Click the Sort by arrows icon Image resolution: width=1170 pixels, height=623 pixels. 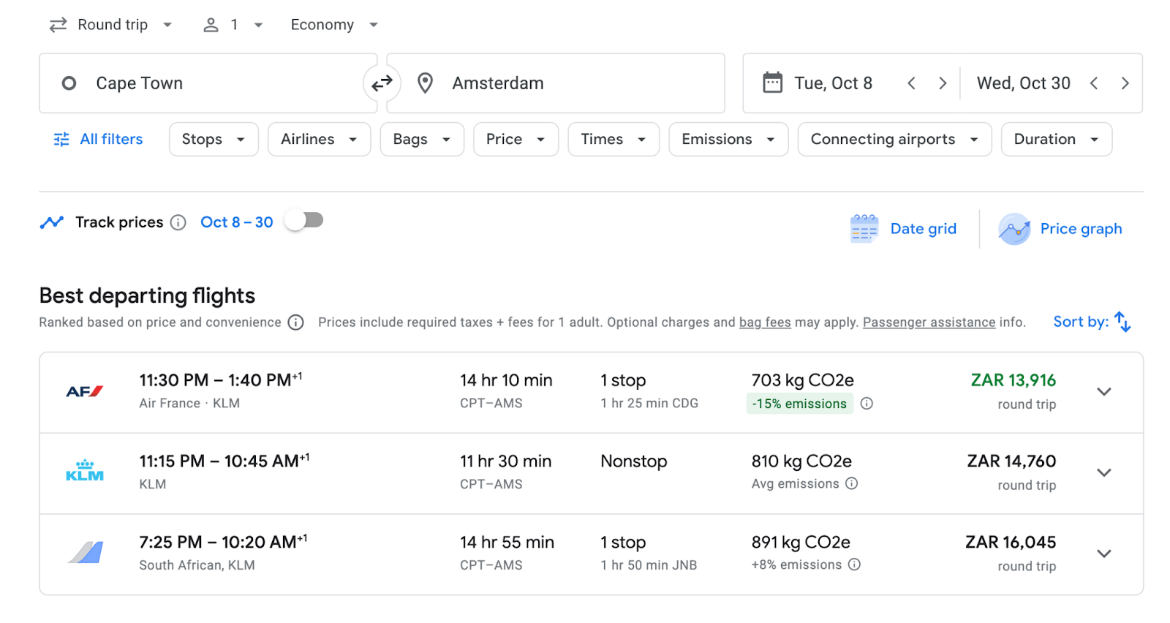pyautogui.click(x=1122, y=322)
